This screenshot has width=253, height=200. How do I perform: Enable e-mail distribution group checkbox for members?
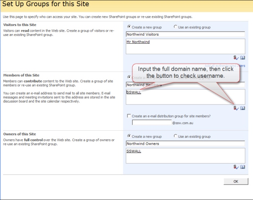tap(129, 116)
